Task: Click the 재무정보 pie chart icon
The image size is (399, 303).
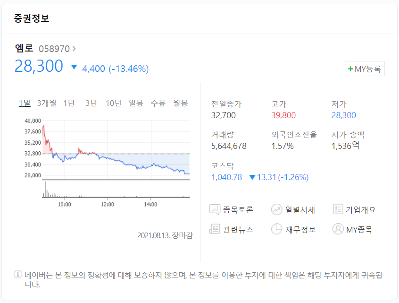Action: coord(276,229)
